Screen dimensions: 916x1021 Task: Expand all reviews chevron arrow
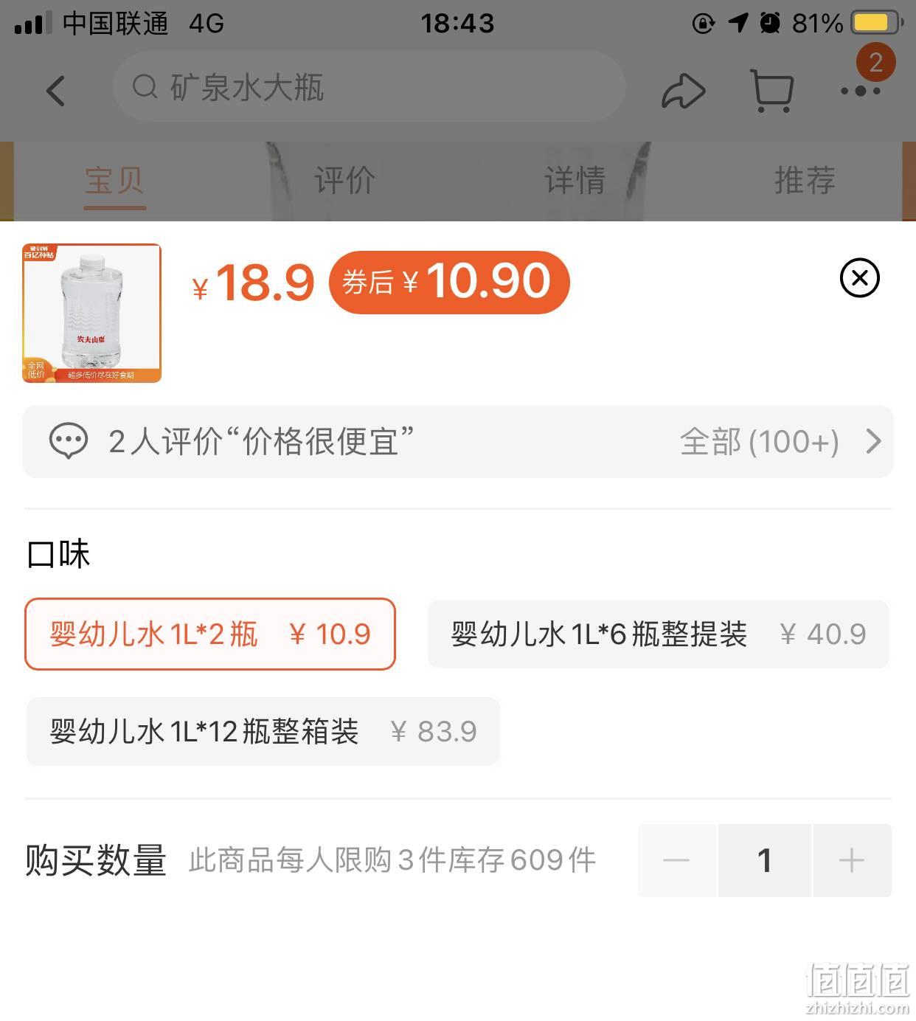pyautogui.click(x=873, y=441)
